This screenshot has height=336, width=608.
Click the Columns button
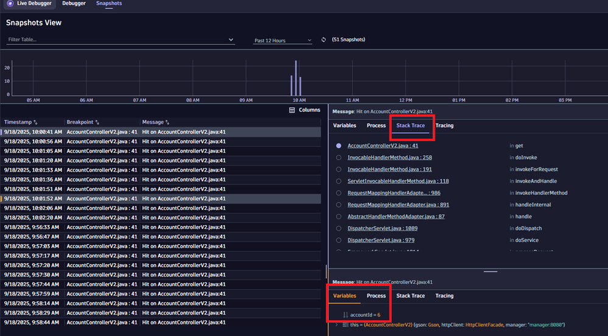coord(305,110)
